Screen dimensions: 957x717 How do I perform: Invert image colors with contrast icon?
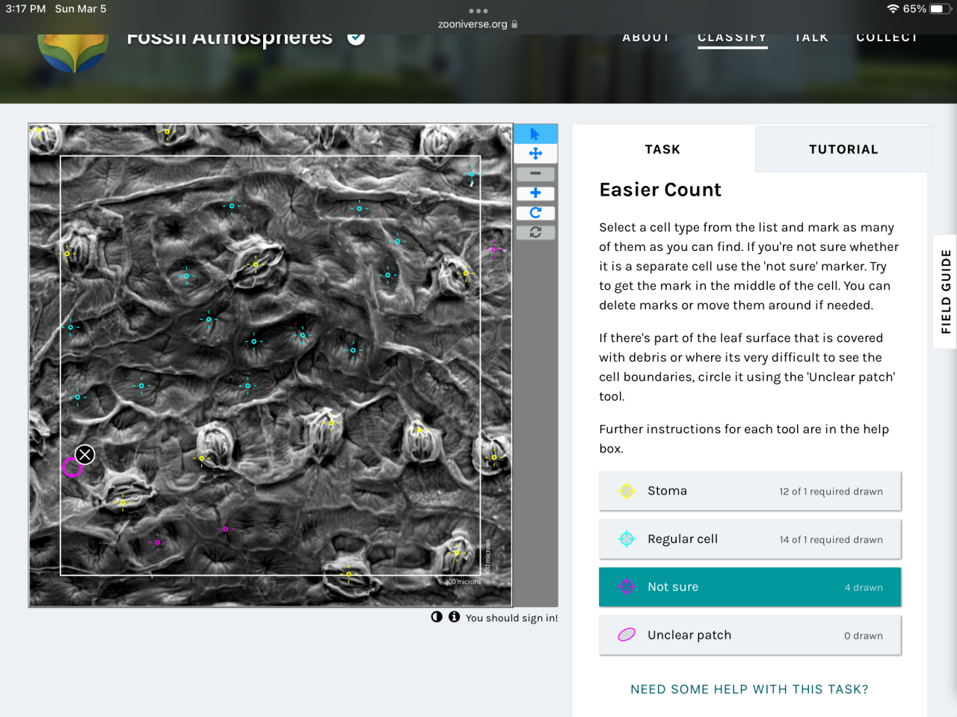tap(437, 617)
